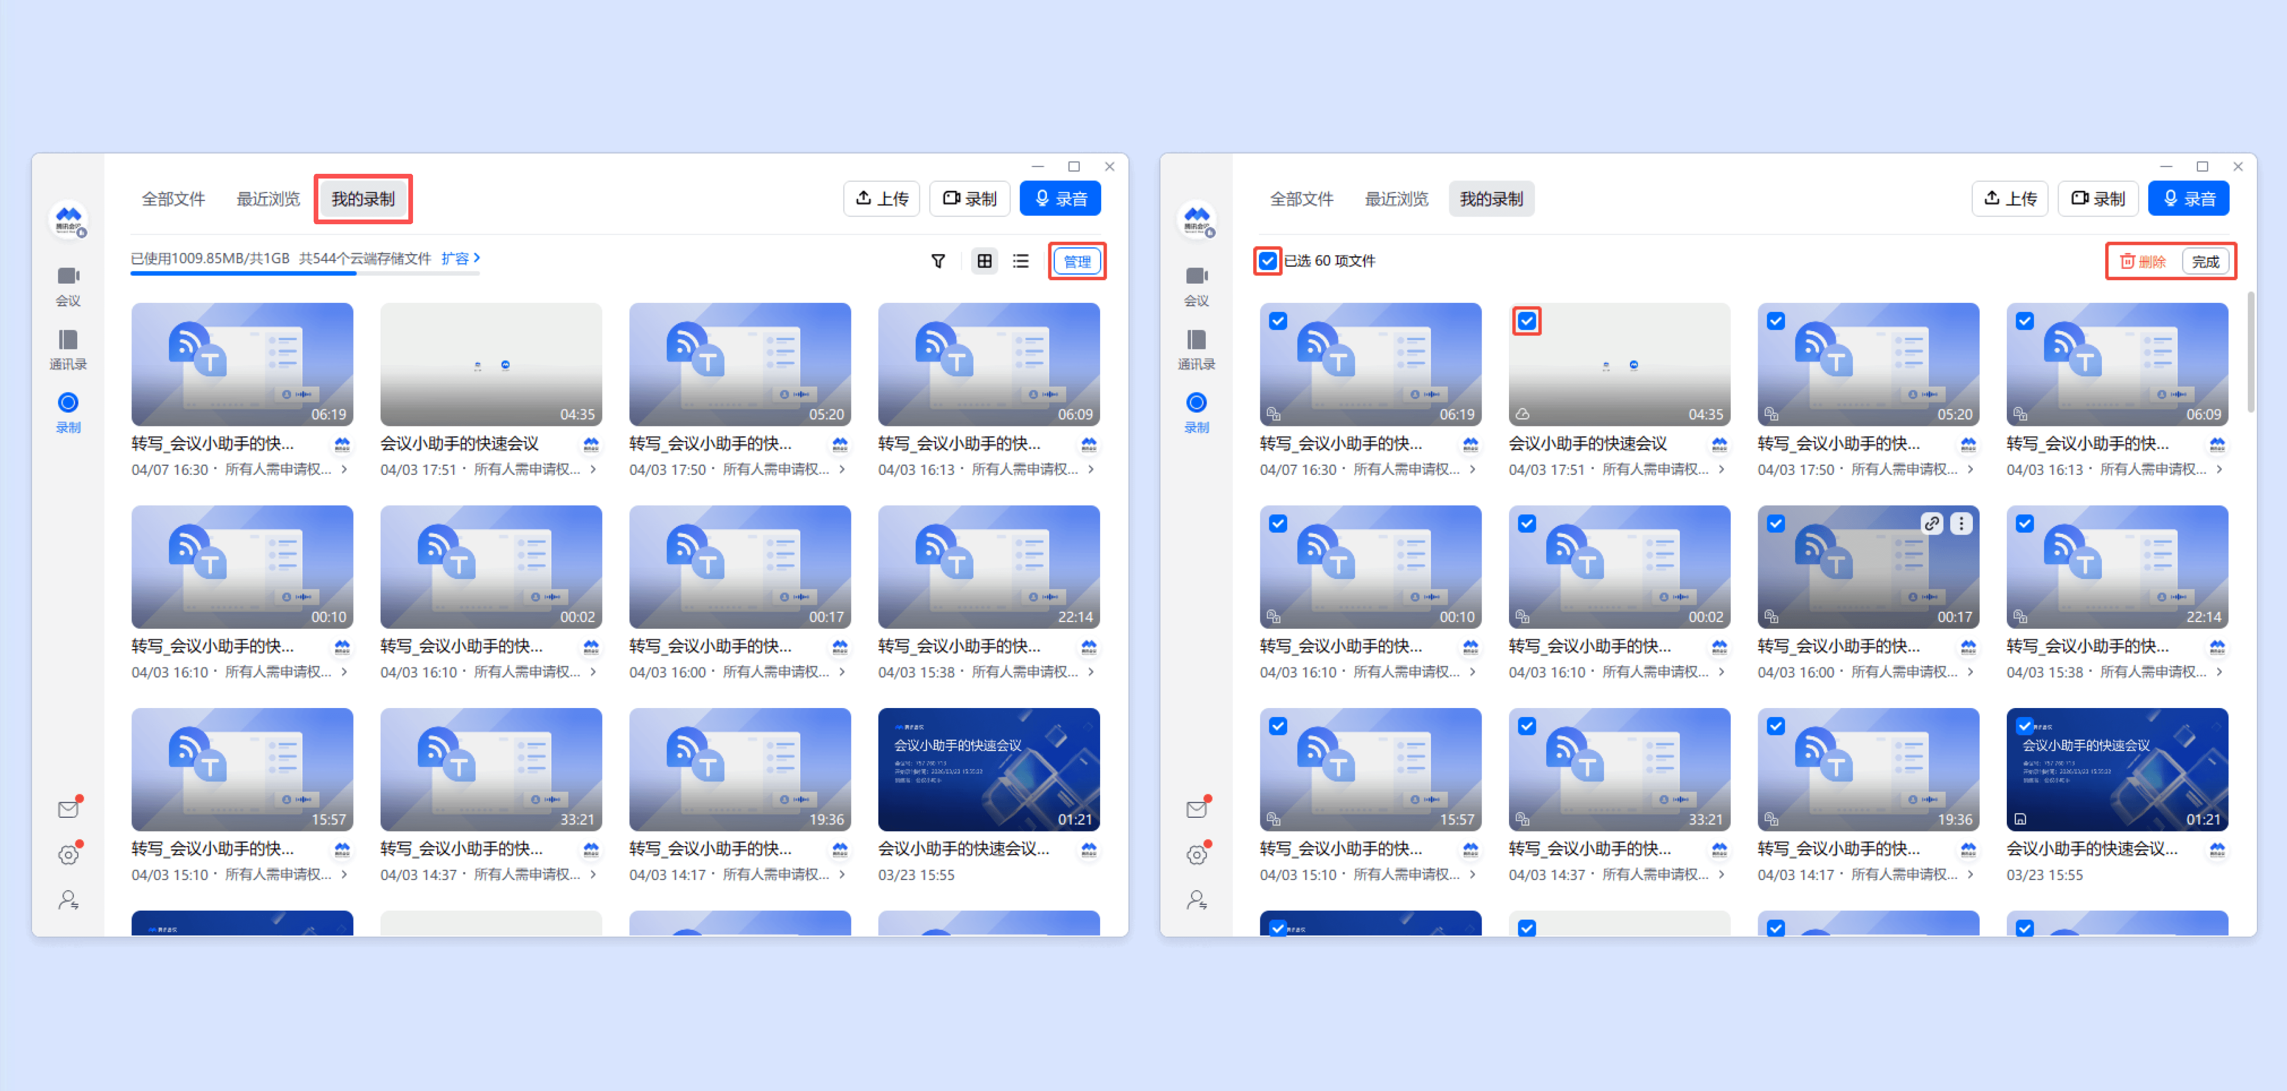2287x1091 pixels.
Task: Click the 管理 manage button
Action: tap(1077, 261)
